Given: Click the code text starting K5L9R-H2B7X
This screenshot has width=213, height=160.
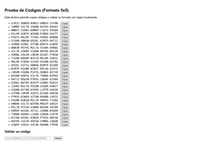Looking at the screenshot, I should (x=34, y=34).
